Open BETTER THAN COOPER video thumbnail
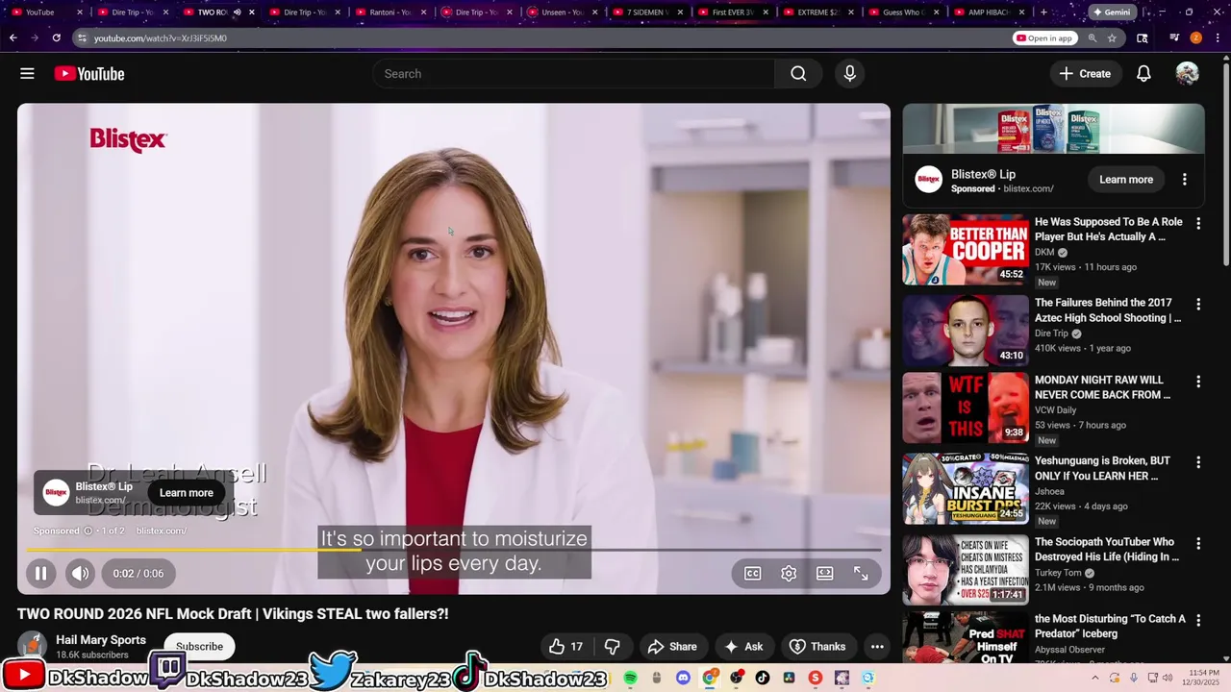This screenshot has height=692, width=1231. [965, 250]
